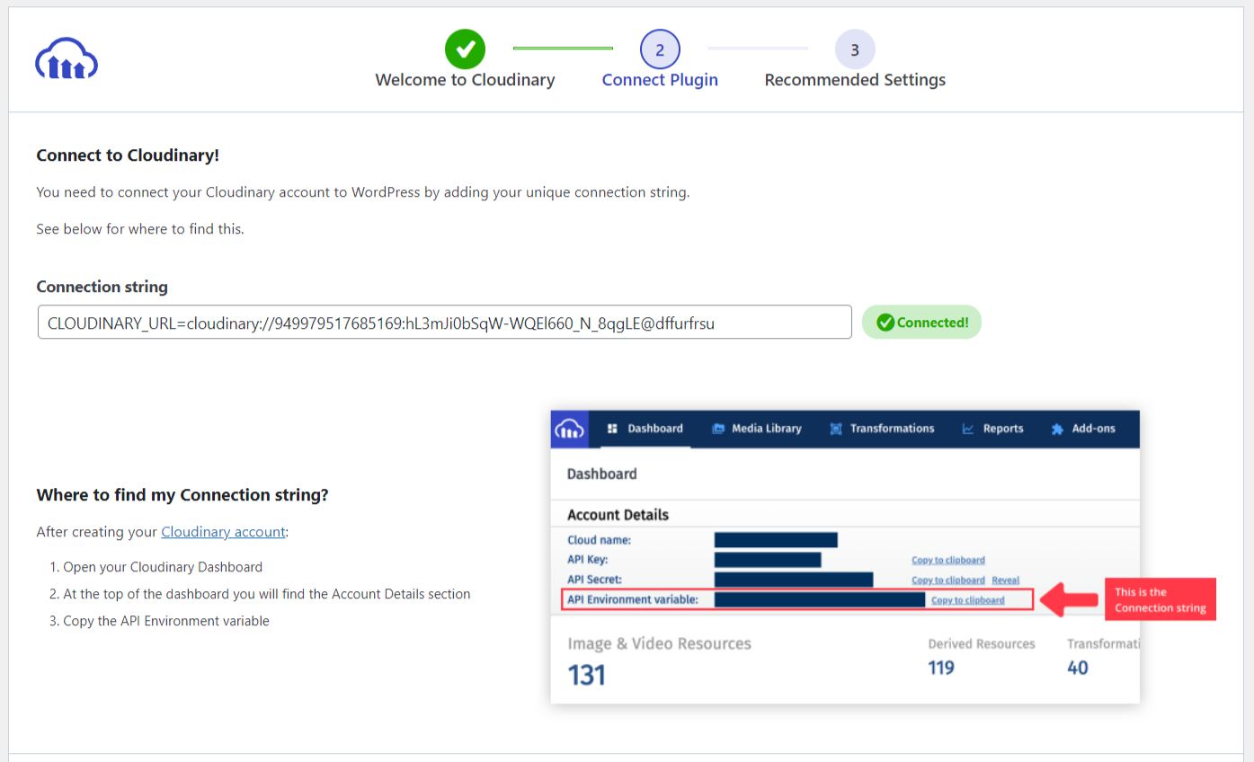Image resolution: width=1254 pixels, height=762 pixels.
Task: Click inside the Connection string field
Action: [445, 323]
